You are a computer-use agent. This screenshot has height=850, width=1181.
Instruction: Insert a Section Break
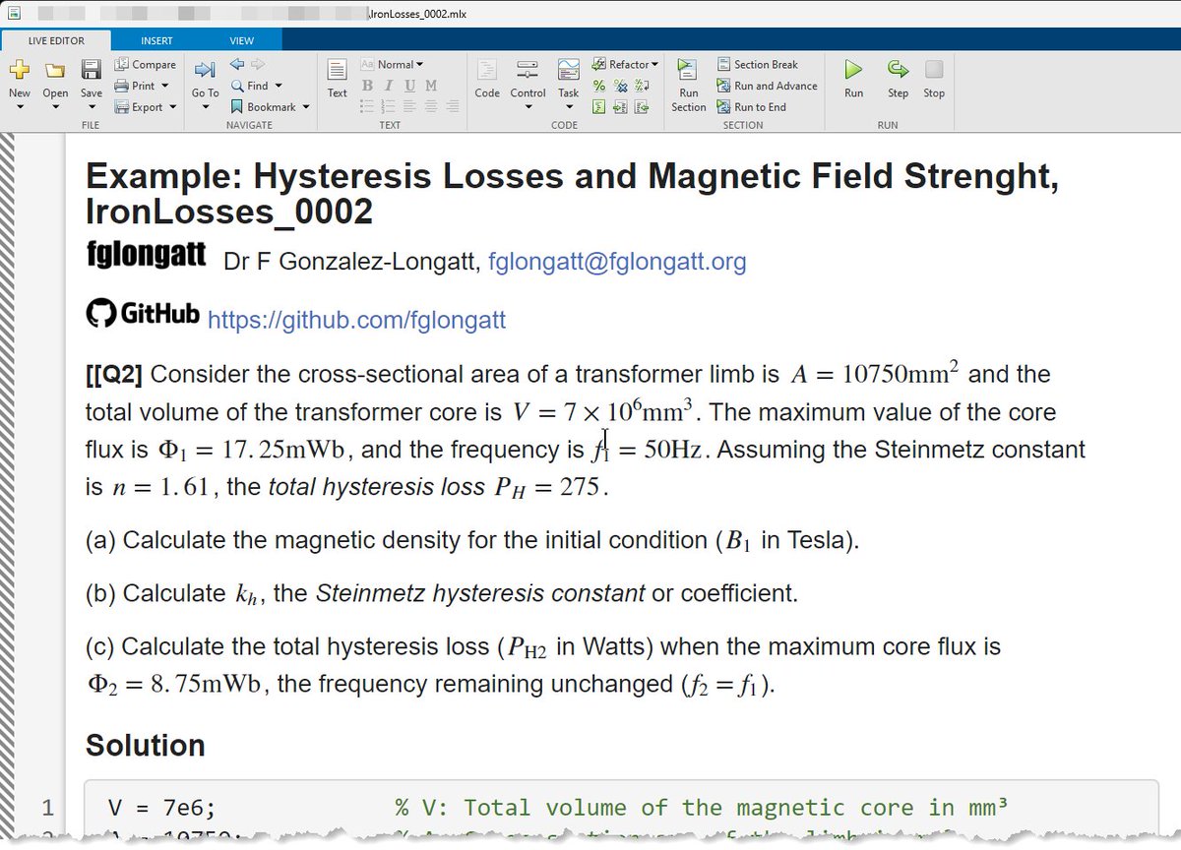(x=758, y=65)
